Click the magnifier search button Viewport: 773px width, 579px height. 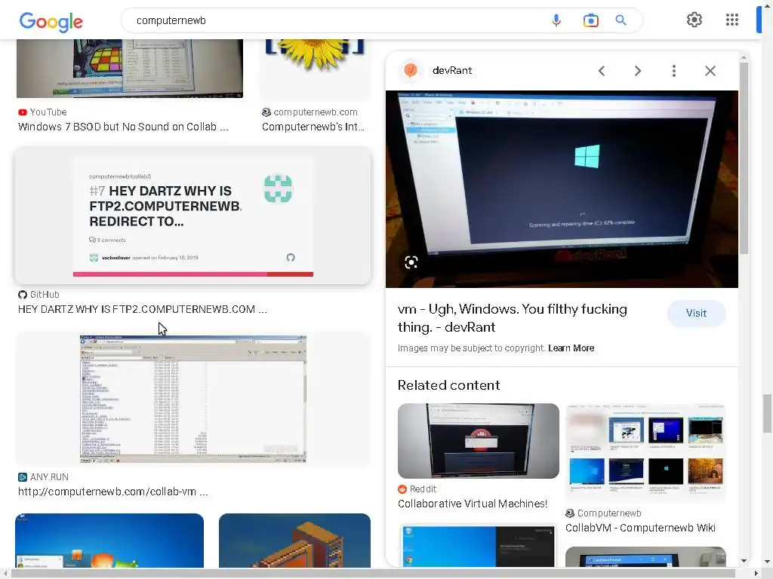[621, 20]
